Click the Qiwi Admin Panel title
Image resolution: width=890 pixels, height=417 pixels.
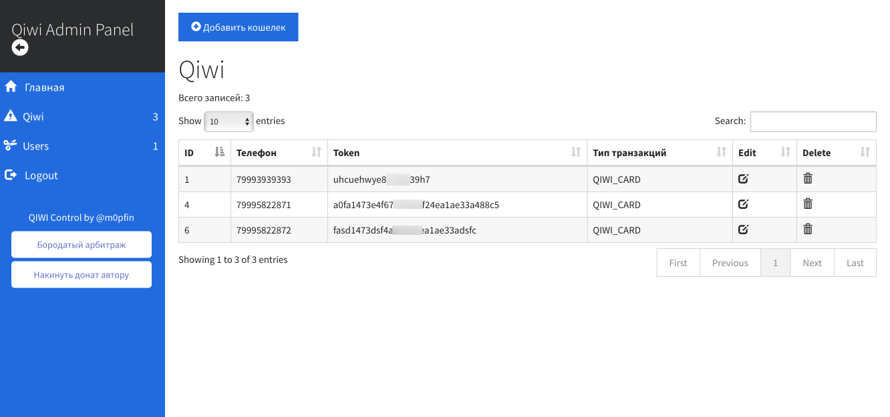(73, 30)
